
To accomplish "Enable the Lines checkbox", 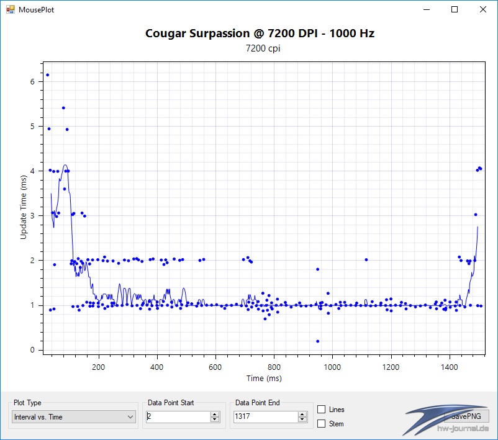I will (x=321, y=410).
